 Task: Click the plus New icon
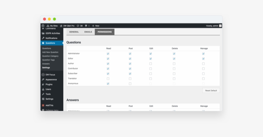93,26
